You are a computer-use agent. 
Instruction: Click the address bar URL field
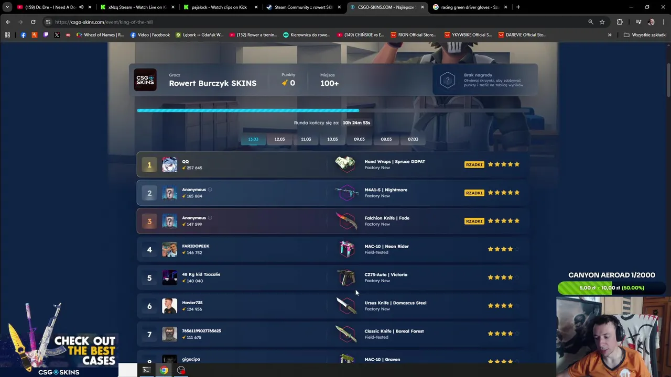315,22
